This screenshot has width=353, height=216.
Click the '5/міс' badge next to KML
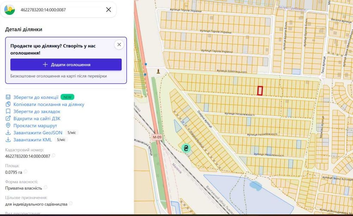click(x=61, y=140)
